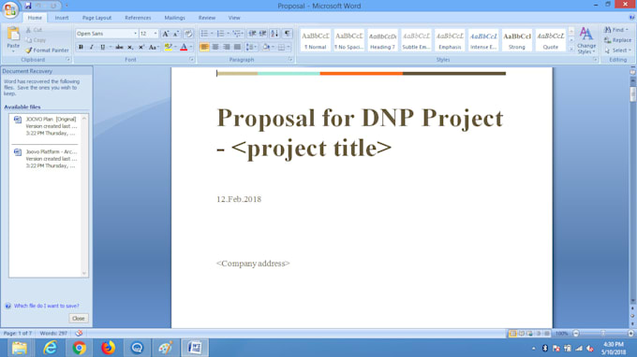The image size is (637, 357).
Task: Apply red font color
Action: click(184, 47)
